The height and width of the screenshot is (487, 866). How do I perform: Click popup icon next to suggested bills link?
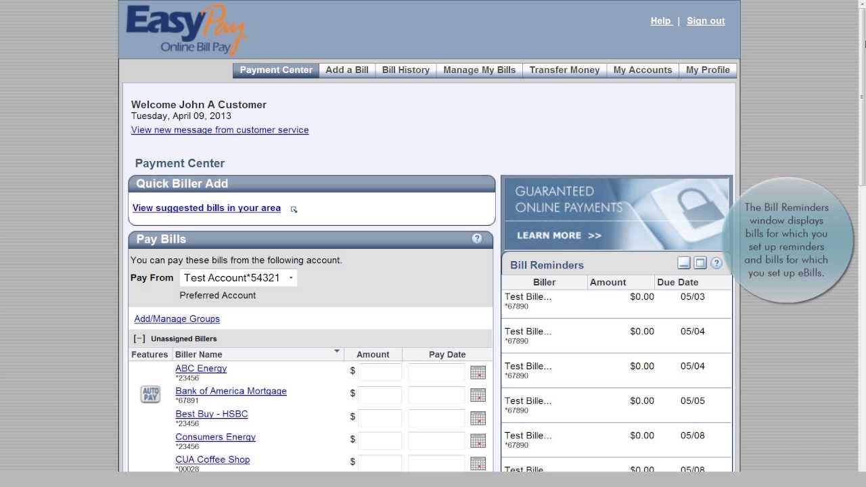click(294, 209)
